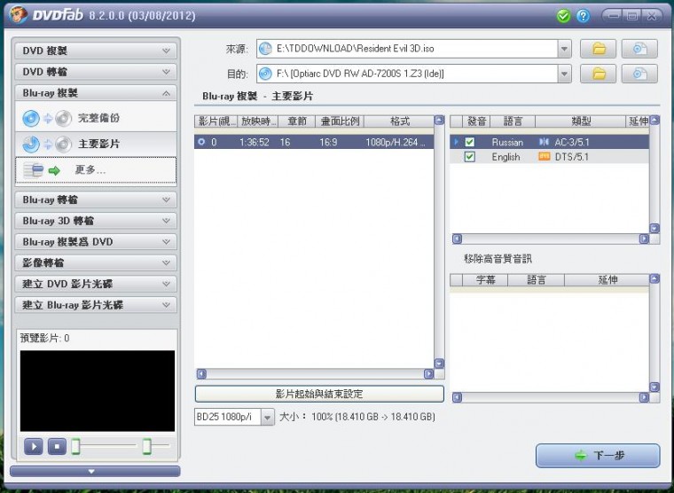Screen dimensions: 674x493
Task: Click the destination ISO image icon button
Action: pos(639,74)
